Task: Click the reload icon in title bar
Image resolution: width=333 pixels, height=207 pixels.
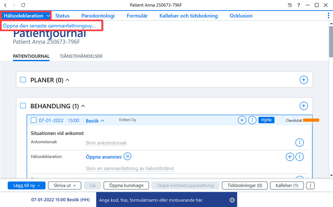Action: coord(23,5)
